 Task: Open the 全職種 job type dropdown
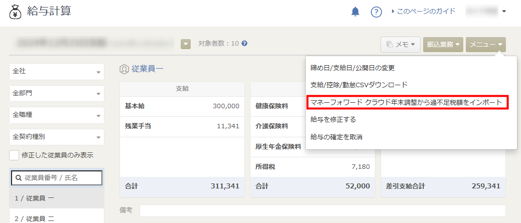(57, 115)
